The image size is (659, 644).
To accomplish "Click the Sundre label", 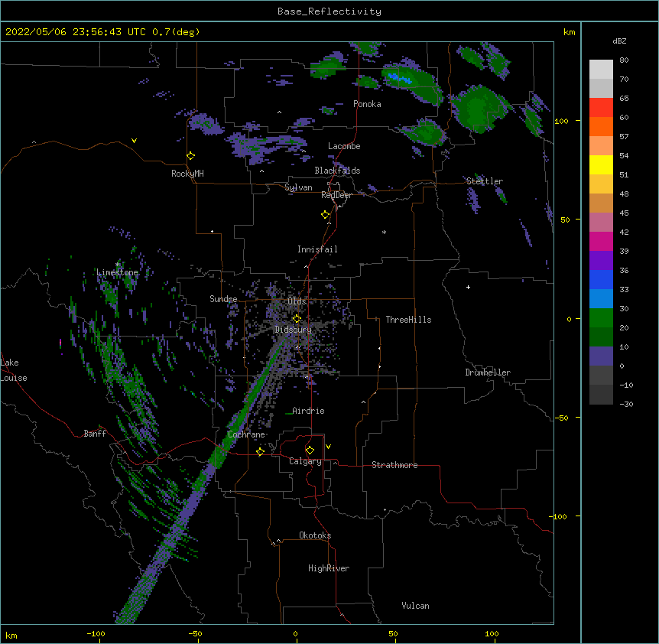I will (x=223, y=299).
